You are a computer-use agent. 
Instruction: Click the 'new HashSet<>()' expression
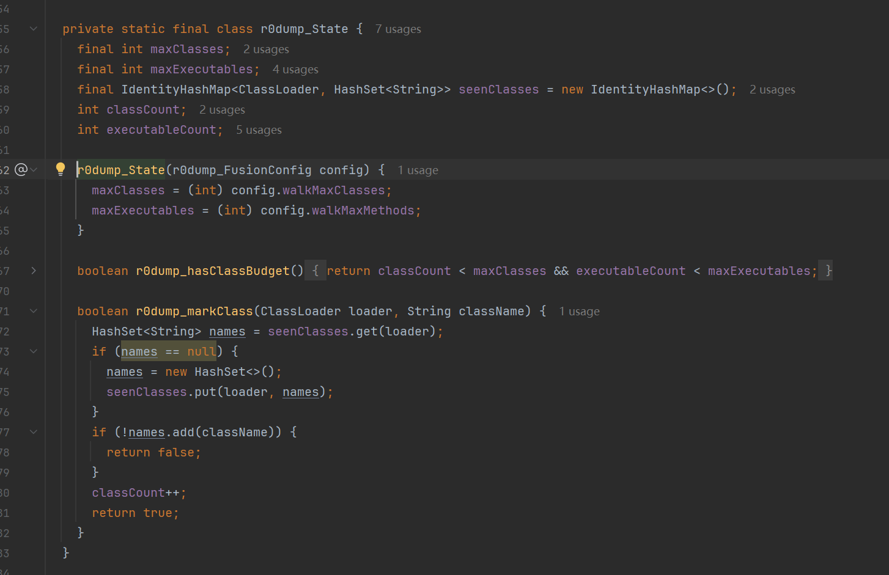[220, 372]
